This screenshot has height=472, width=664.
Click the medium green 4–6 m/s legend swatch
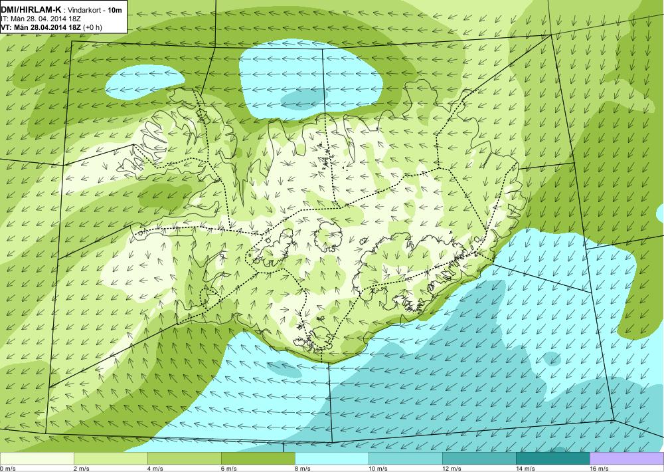(x=184, y=459)
